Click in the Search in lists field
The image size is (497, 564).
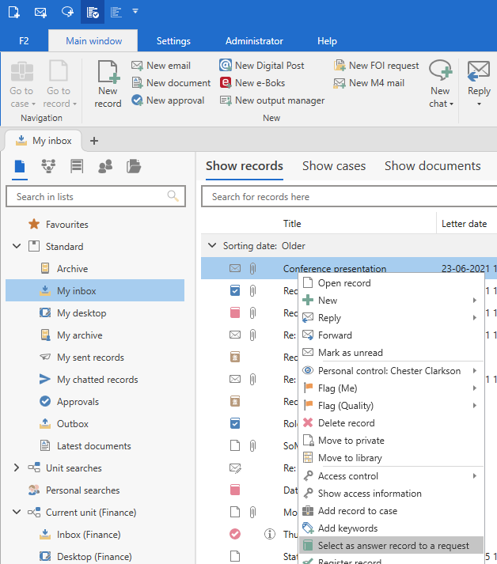pyautogui.click(x=87, y=196)
